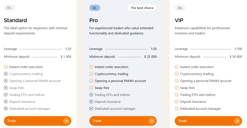Click Pro plan's Deposit insurance cross icon
The image size is (247, 128).
coord(91,102)
